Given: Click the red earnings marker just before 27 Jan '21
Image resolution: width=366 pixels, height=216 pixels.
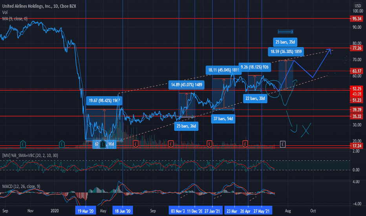Looking at the screenshot, I should click(209, 144).
